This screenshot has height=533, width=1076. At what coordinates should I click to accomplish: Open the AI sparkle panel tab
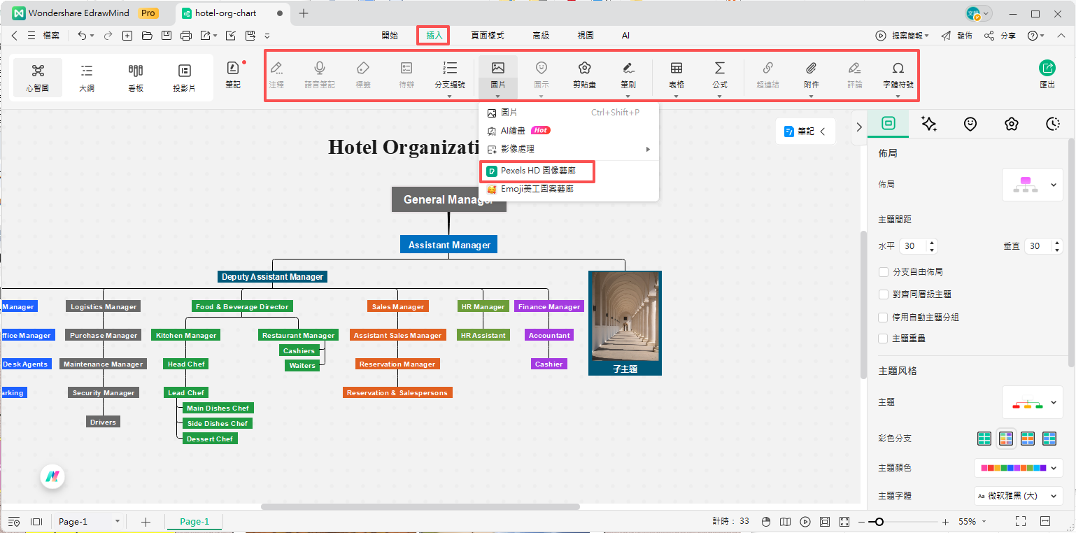coord(929,124)
